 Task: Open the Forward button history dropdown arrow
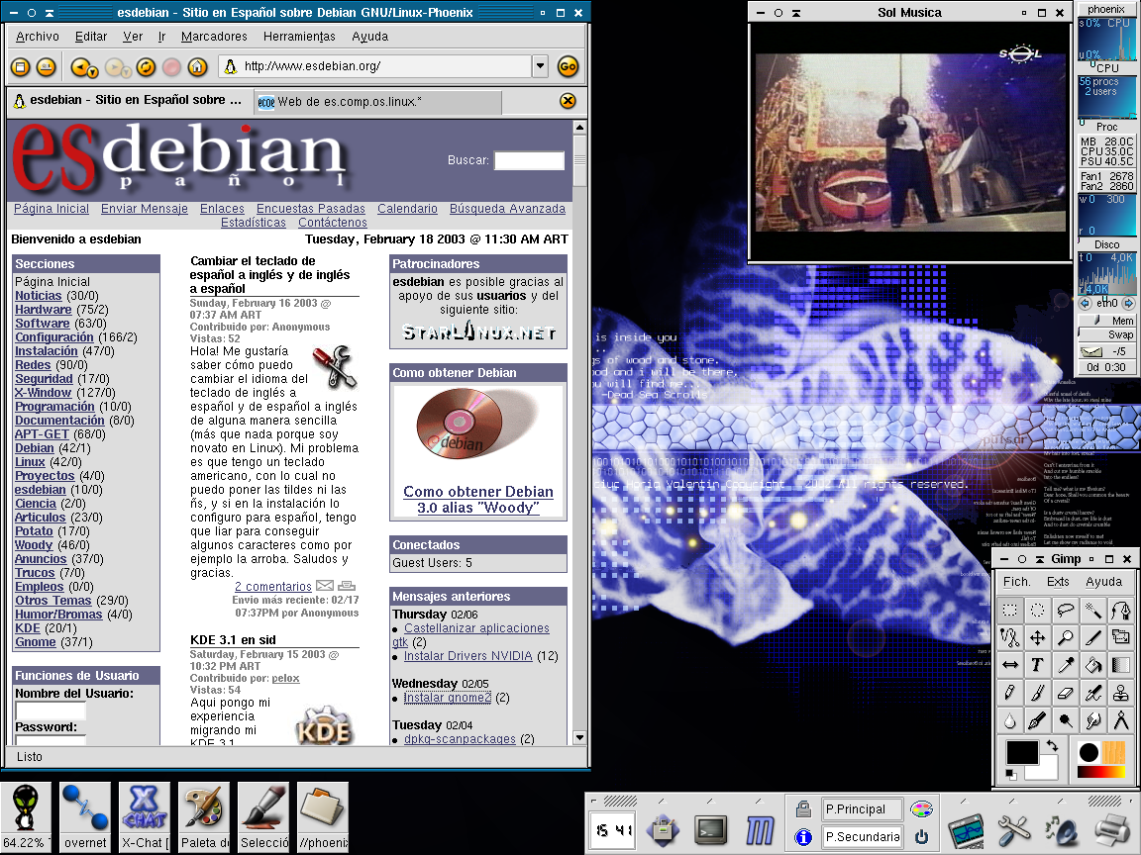(127, 72)
